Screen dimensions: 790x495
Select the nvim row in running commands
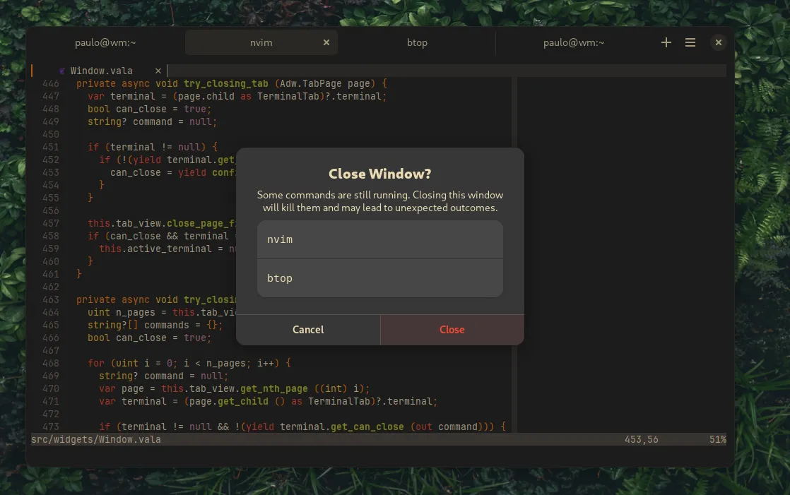[x=379, y=240]
